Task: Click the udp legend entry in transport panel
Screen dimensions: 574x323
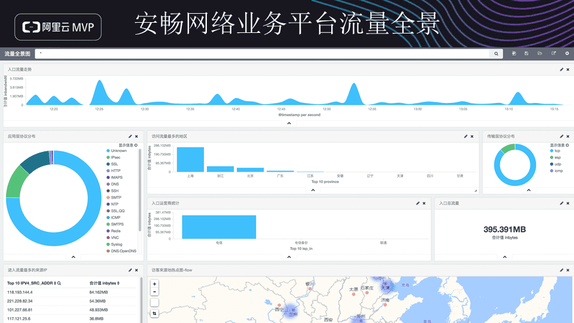Action: click(x=555, y=164)
